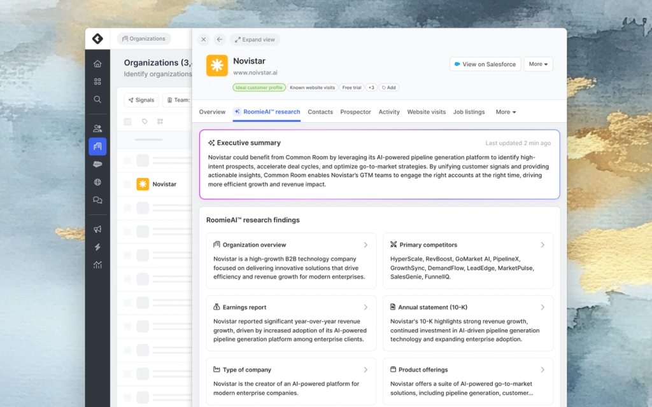Click the Ideal customer profile tag

click(x=259, y=88)
